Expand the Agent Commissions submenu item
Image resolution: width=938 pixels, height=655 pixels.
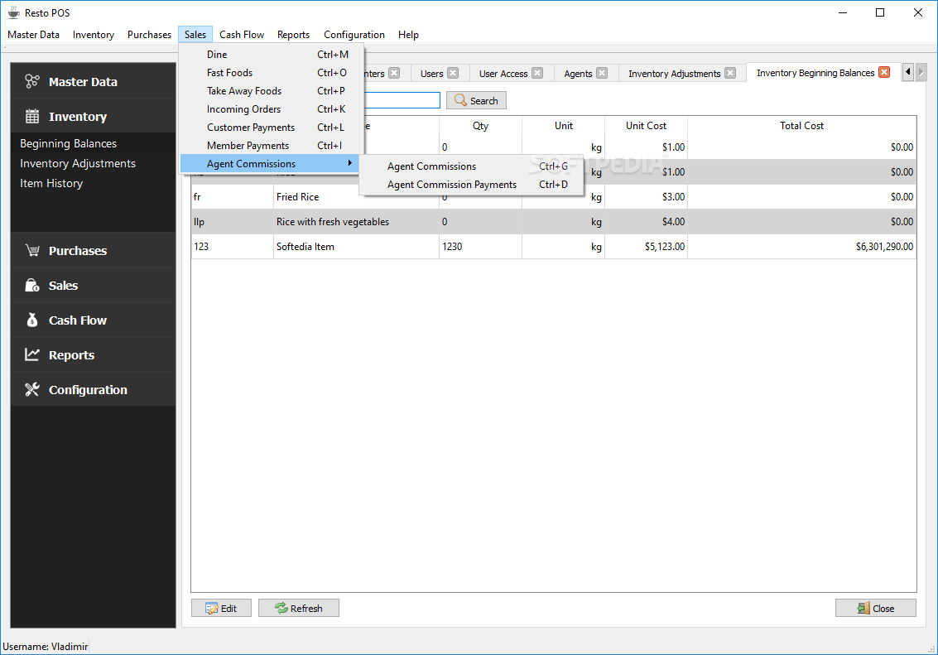269,163
